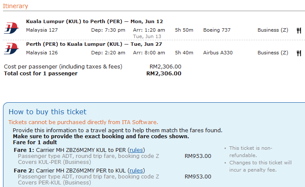This screenshot has width=305, height=187.
Task: Click the Itinerary heading
Action: click(x=15, y=6)
